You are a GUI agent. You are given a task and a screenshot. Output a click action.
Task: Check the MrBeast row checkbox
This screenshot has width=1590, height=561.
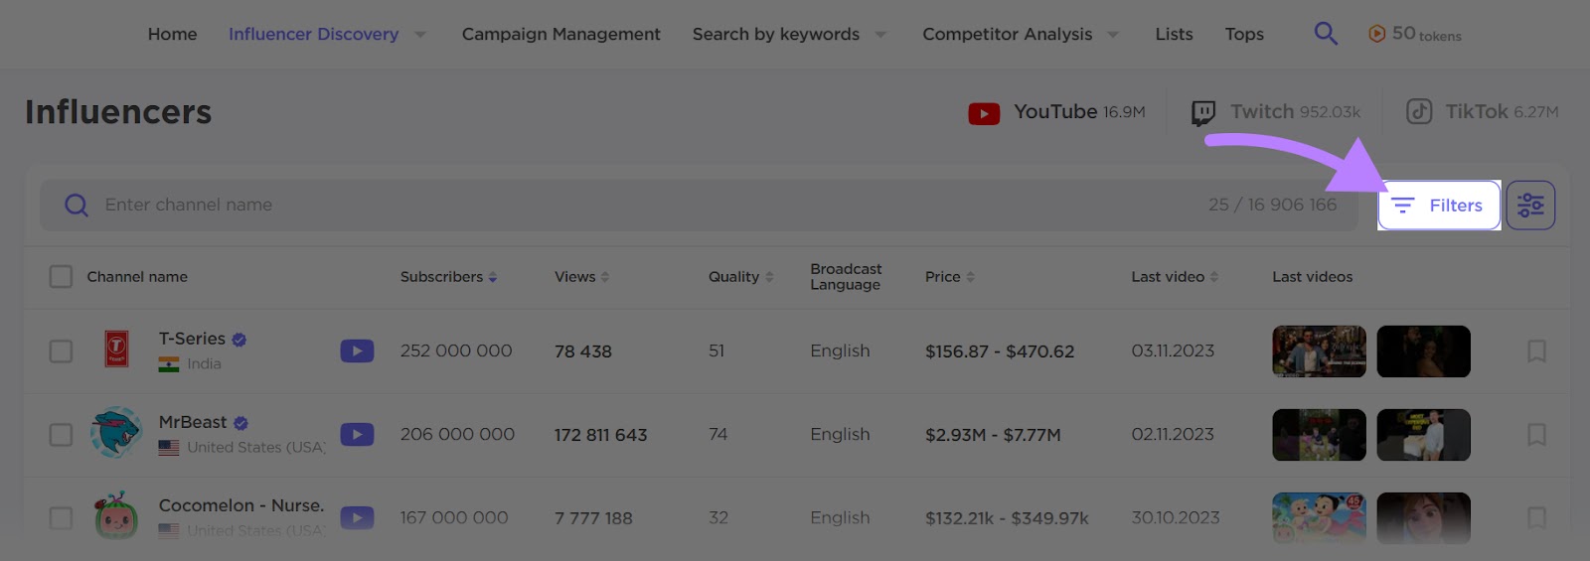[x=61, y=434]
